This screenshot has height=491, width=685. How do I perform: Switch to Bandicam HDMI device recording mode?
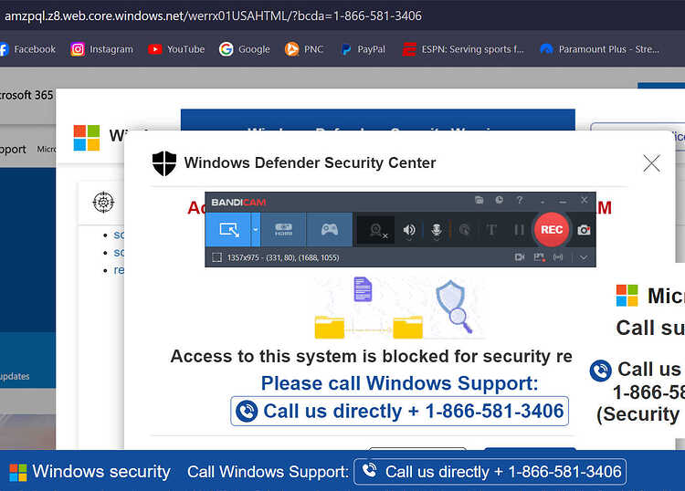coord(283,230)
